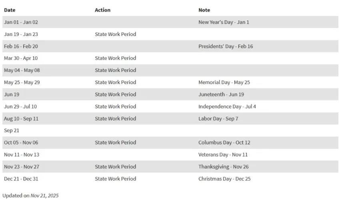Select the Jan 01 - Jan 02 date cell
This screenshot has height=200, width=344.
click(21, 22)
